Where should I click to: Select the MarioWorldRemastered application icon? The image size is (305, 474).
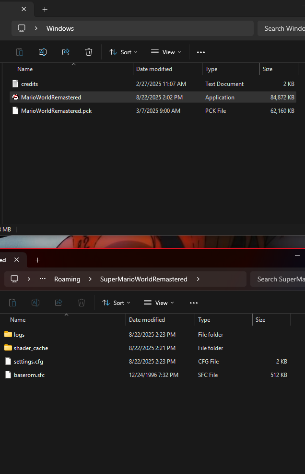(x=15, y=97)
